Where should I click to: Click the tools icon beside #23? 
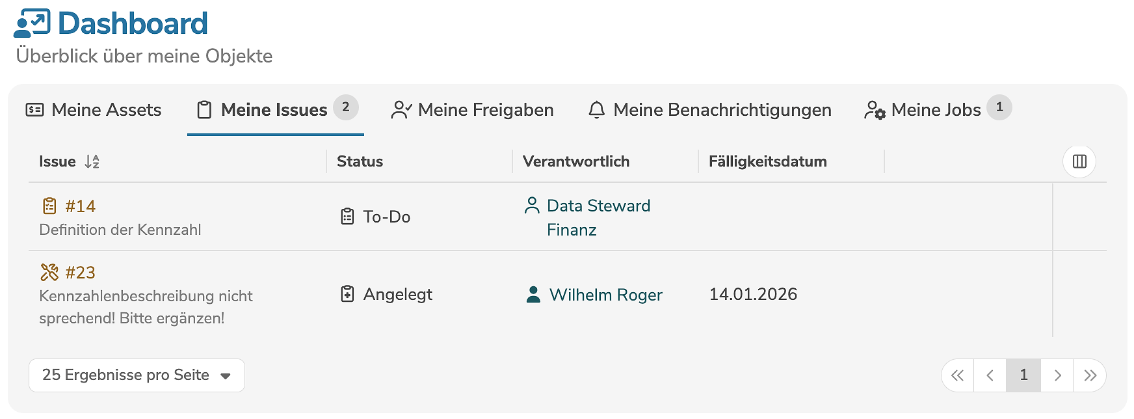(x=49, y=272)
